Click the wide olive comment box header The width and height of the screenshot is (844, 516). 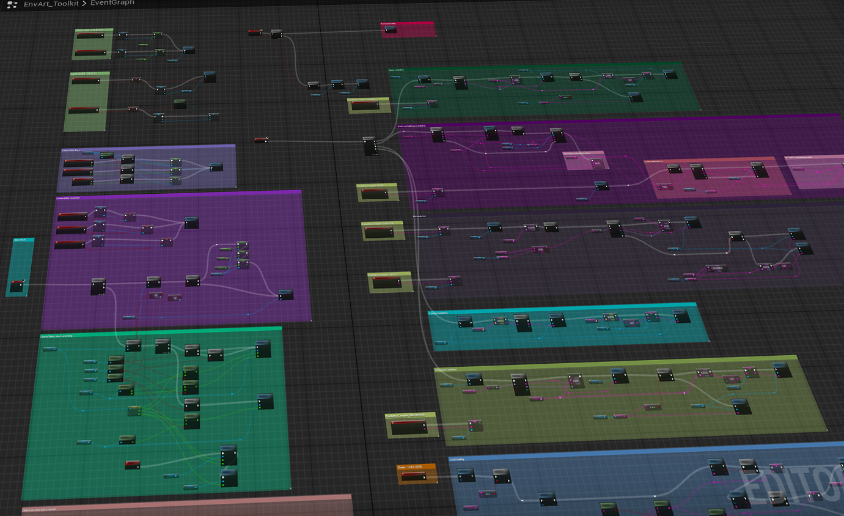pyautogui.click(x=616, y=363)
